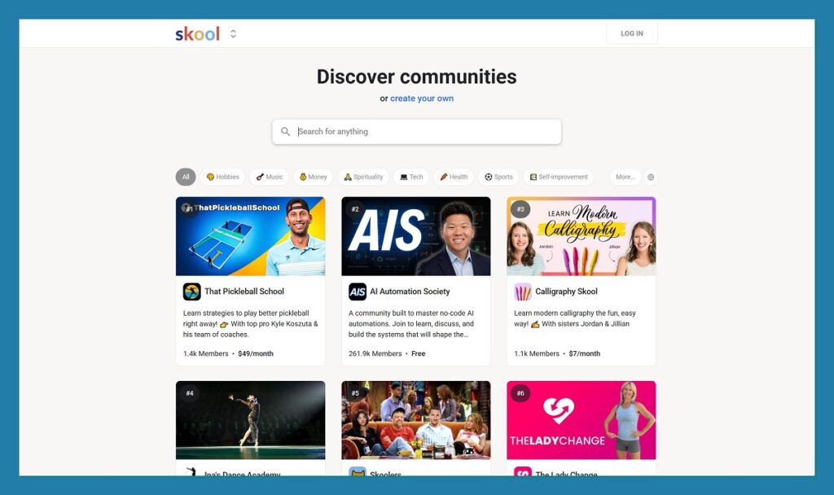Click the magnifier icon in search bar
This screenshot has height=495, width=834.
(x=286, y=131)
